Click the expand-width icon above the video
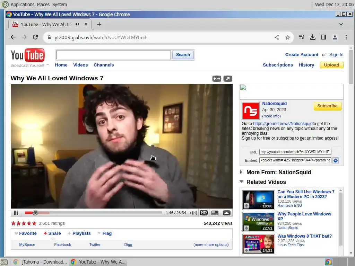The height and width of the screenshot is (266, 355). coord(217,79)
